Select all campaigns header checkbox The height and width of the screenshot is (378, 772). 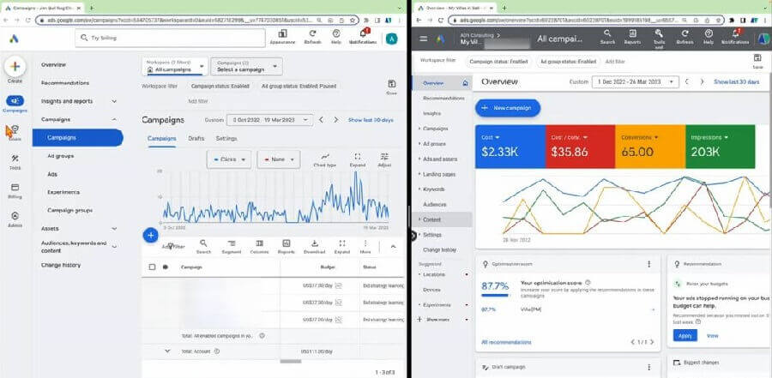[152, 267]
